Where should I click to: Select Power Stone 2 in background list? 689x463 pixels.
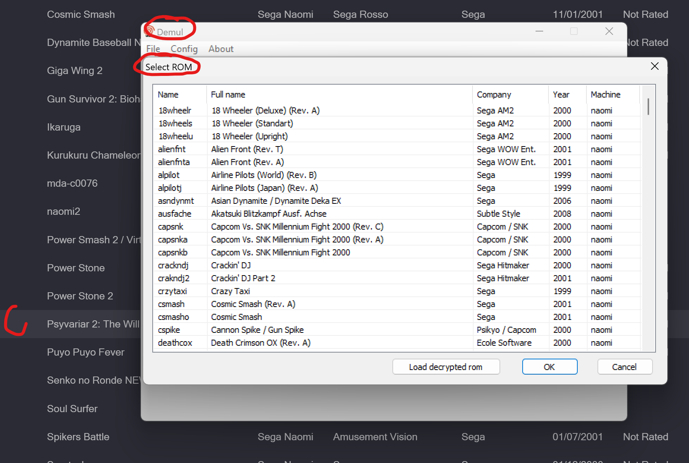(80, 296)
